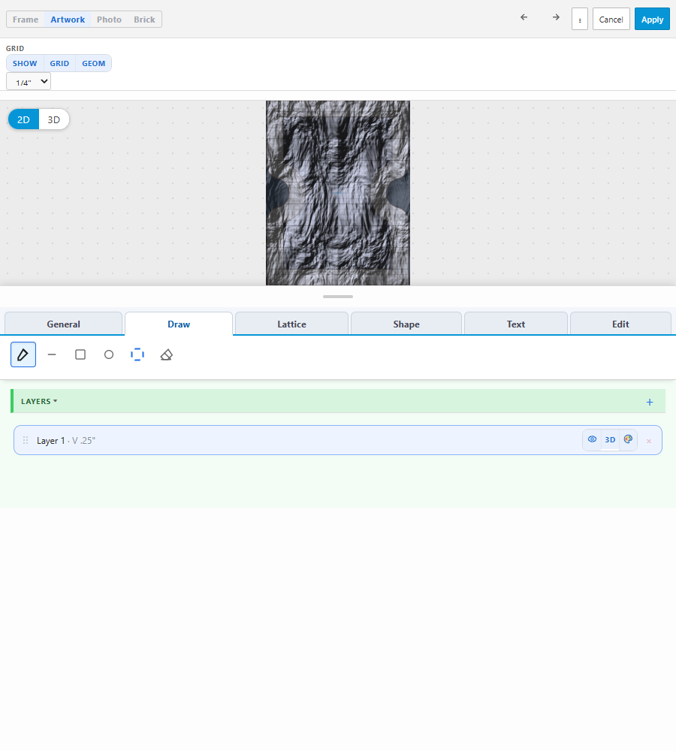Open the General tab
The image size is (676, 751).
tap(63, 324)
